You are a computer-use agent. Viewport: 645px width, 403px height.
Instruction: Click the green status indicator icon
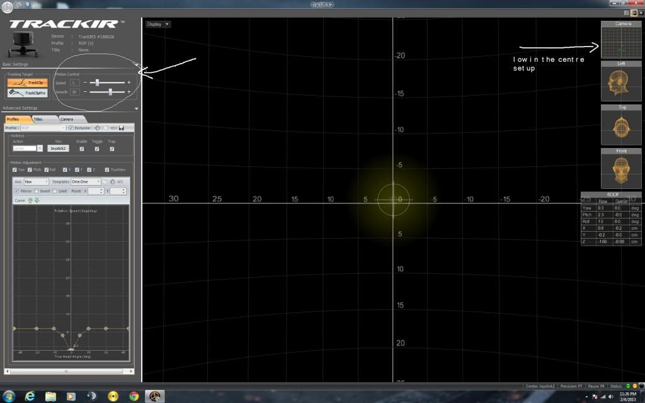[x=628, y=387]
